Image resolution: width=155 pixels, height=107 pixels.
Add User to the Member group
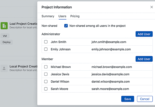[x=144, y=59]
